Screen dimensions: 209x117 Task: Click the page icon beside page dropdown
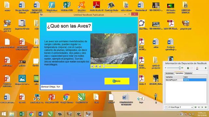point(166,107)
